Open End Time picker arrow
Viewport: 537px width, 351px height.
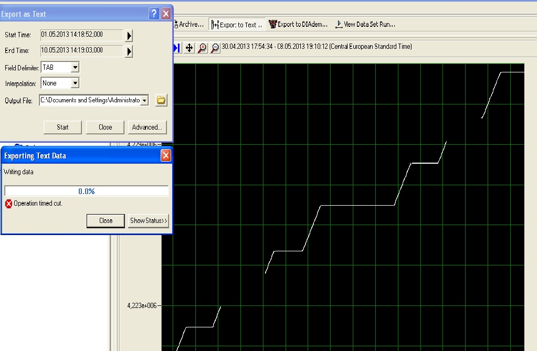point(129,51)
